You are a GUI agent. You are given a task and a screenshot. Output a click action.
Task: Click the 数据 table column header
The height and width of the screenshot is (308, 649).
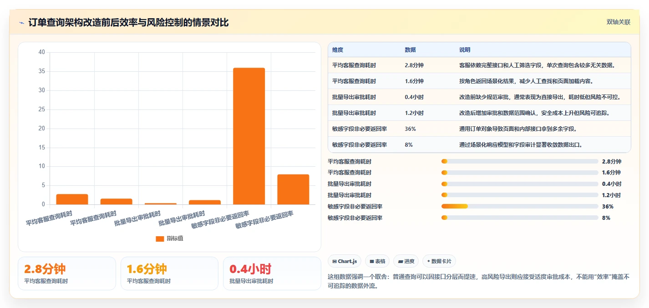410,50
